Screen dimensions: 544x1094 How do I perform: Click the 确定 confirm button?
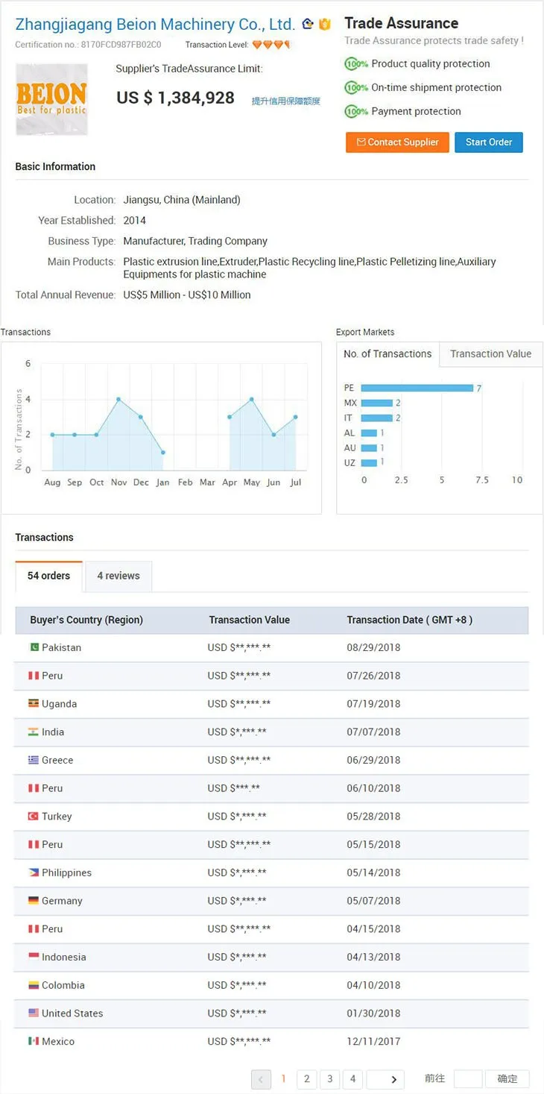pos(507,1079)
